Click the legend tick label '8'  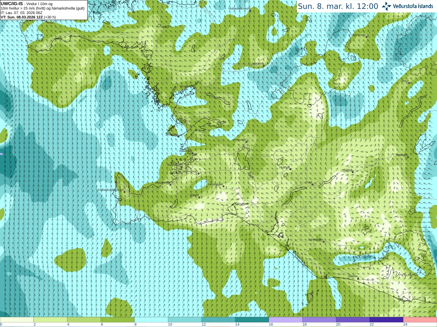(136, 325)
